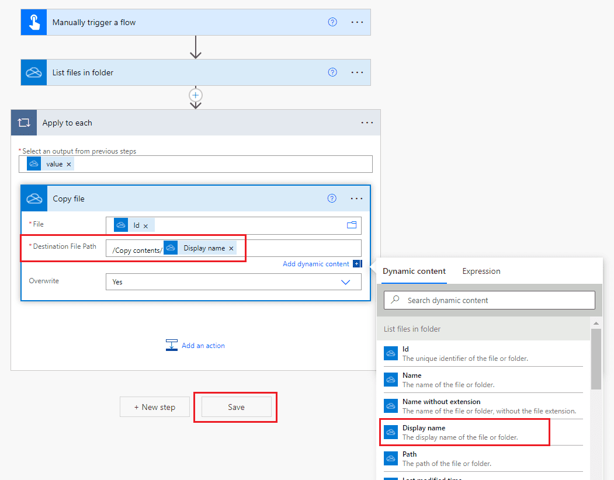This screenshot has height=480, width=614.
Task: Open the Overwrite dropdown showing Yes
Action: [x=345, y=281]
